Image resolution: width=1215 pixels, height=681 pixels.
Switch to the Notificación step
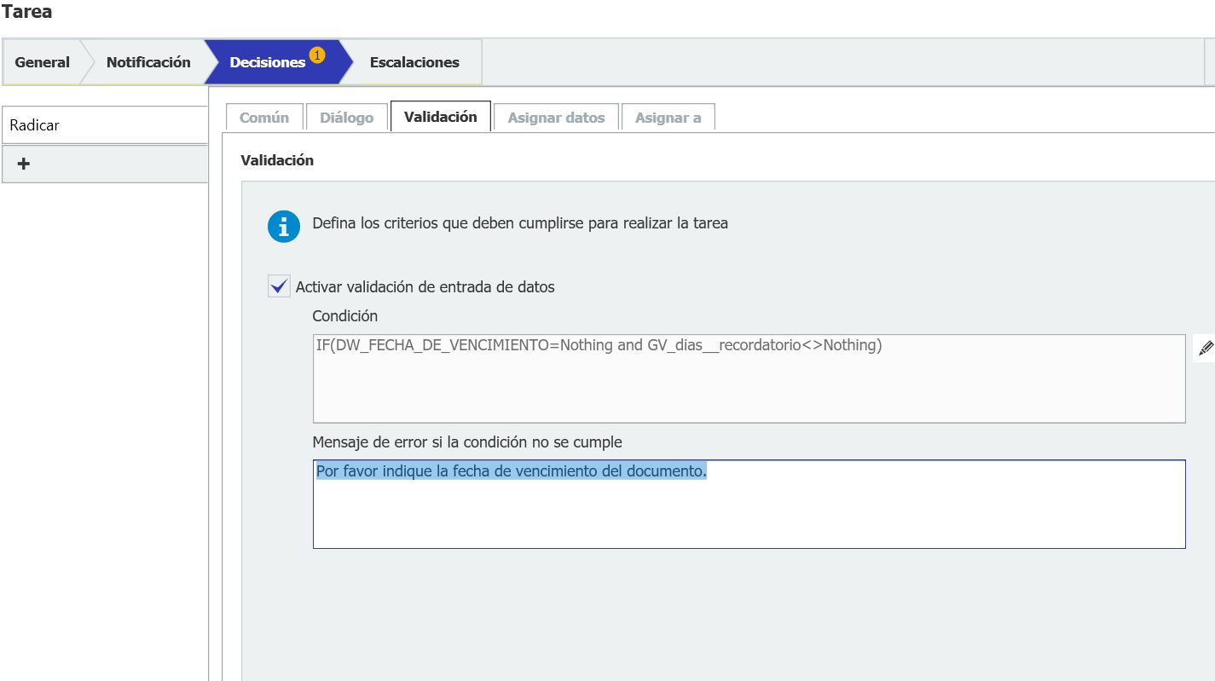pos(148,62)
